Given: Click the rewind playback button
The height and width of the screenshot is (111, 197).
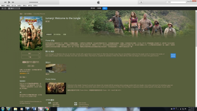Looking at the screenshot, I should [5, 2].
